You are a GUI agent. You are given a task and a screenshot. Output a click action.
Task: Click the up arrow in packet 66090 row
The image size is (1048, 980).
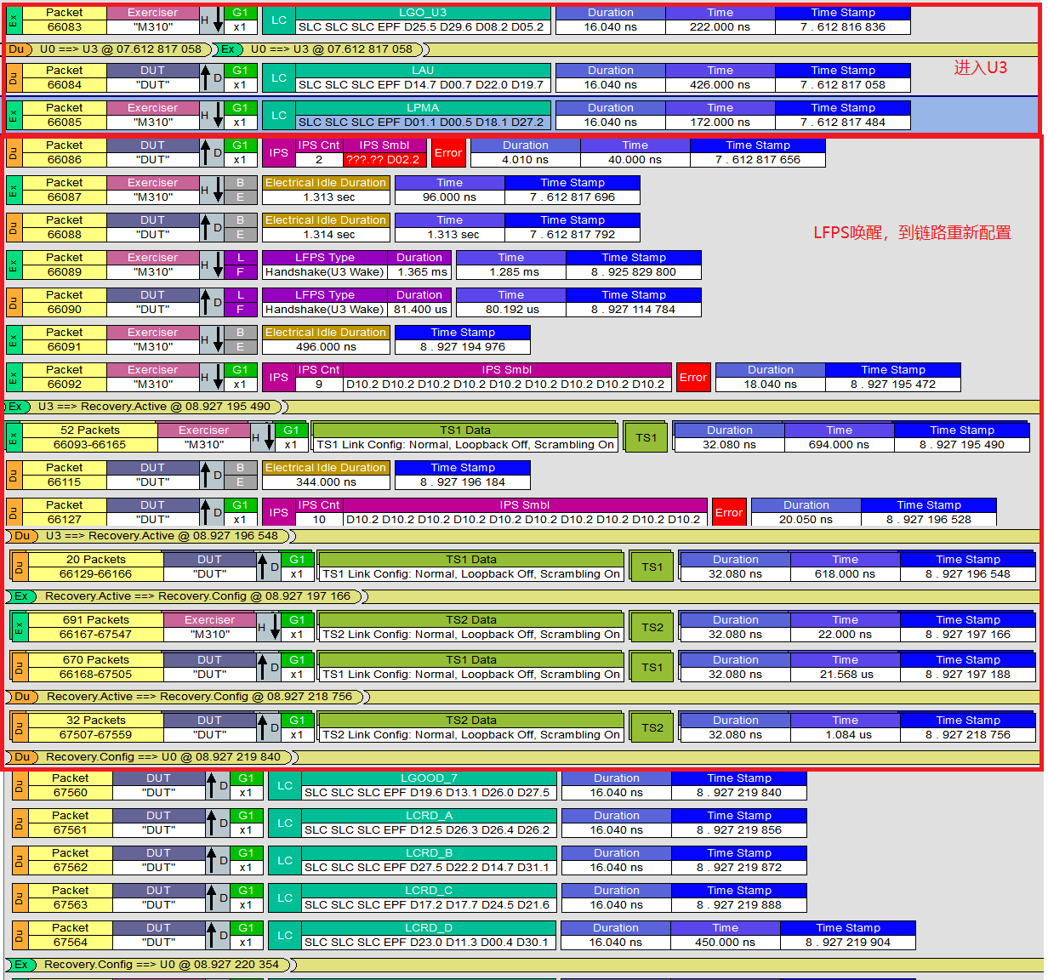click(x=206, y=303)
